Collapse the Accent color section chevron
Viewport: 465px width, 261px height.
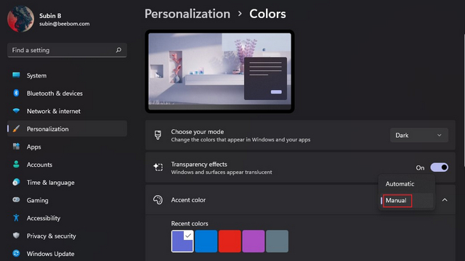pos(445,200)
